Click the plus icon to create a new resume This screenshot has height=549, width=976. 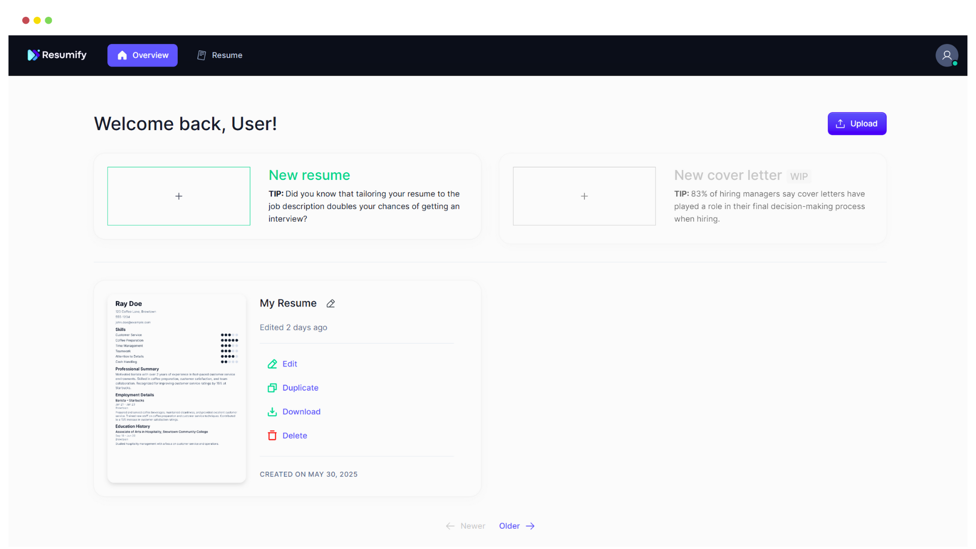coord(178,196)
